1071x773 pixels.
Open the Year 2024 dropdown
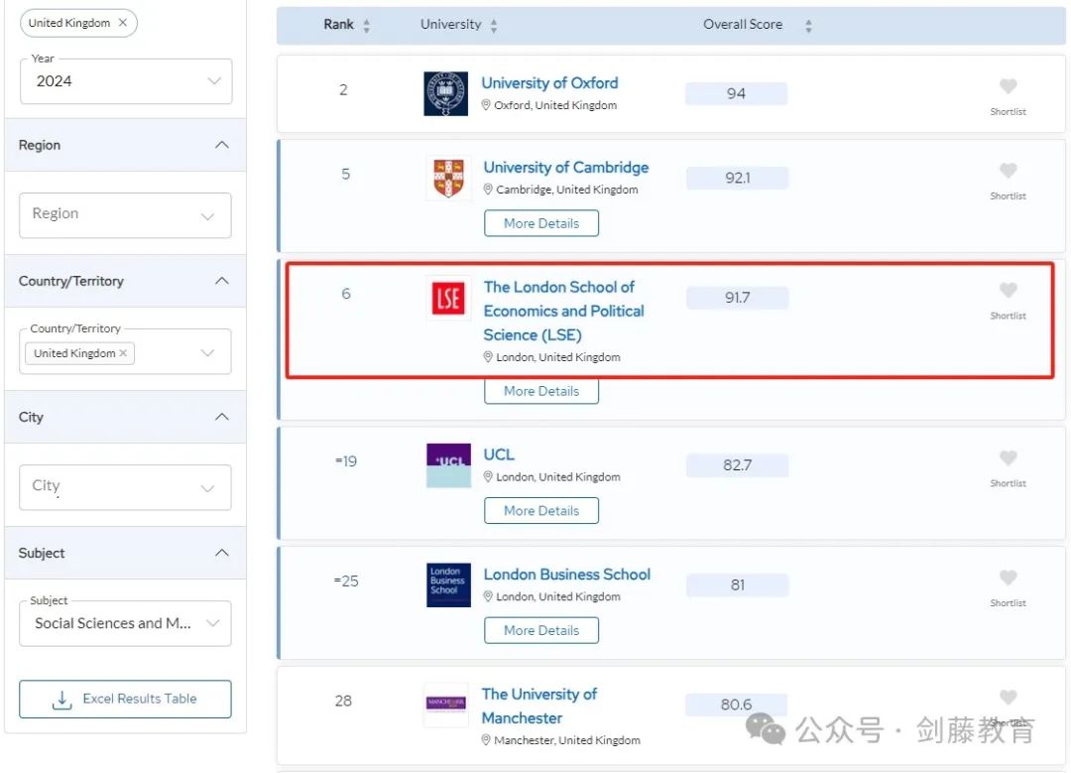pos(126,81)
